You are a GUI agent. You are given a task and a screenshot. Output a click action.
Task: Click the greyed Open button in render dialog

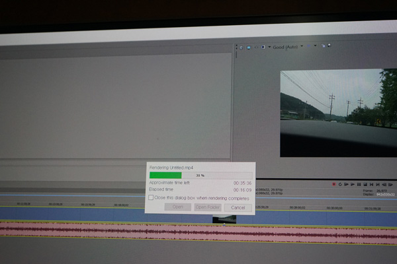(178, 207)
